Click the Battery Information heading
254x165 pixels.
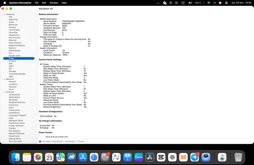(49, 14)
